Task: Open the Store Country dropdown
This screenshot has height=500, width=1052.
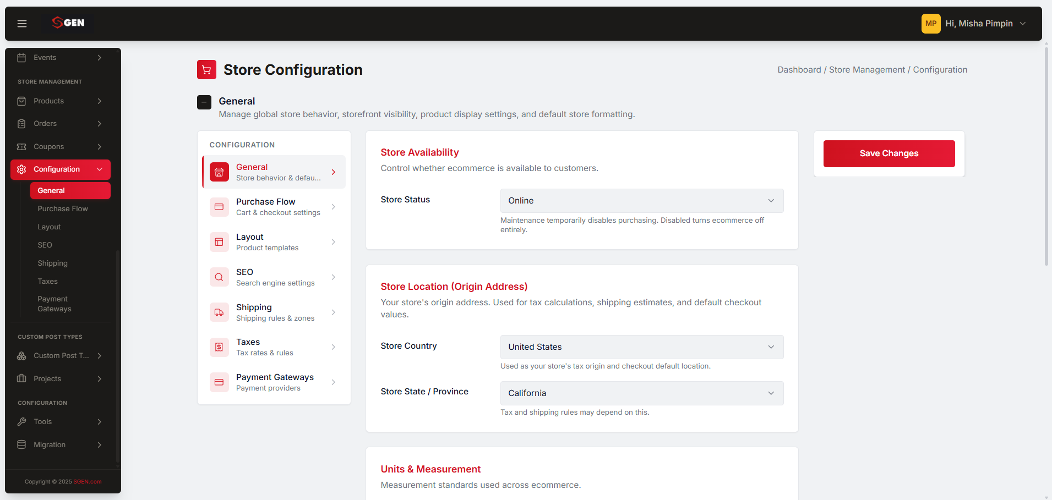Action: point(642,347)
